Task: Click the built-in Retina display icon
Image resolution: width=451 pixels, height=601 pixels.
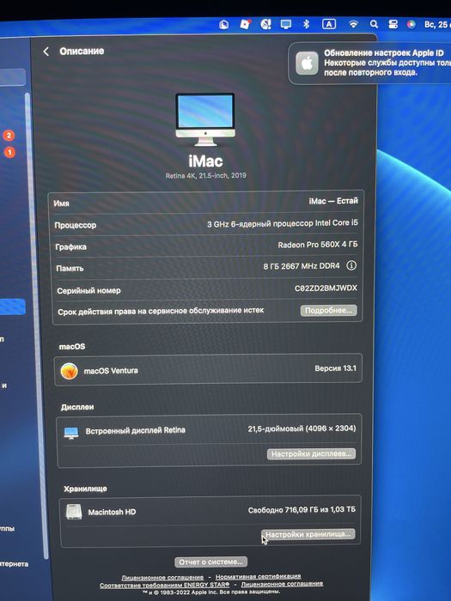Action: (71, 433)
